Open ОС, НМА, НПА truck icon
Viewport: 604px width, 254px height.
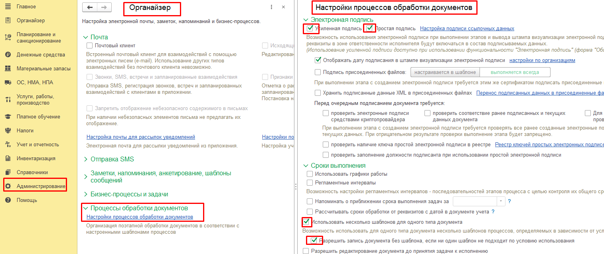tap(8, 82)
